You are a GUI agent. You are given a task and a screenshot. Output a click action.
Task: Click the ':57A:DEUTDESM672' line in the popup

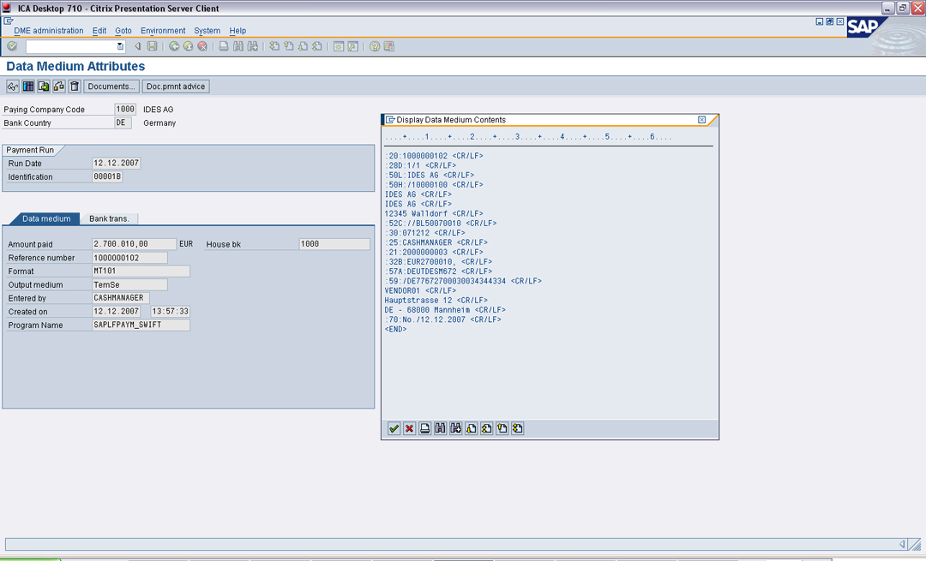point(438,272)
